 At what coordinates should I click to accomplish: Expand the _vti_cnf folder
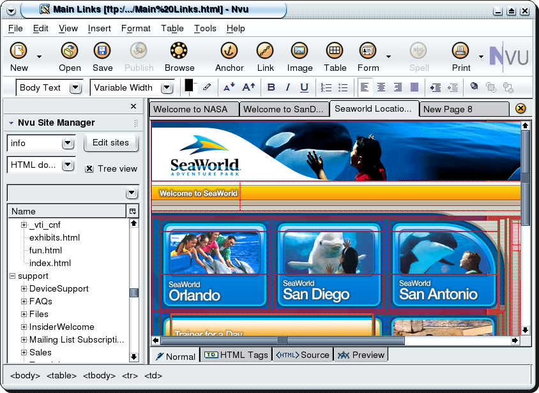point(24,225)
